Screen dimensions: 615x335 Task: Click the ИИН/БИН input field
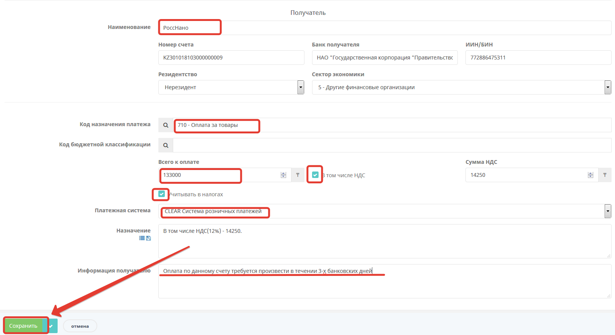click(538, 58)
